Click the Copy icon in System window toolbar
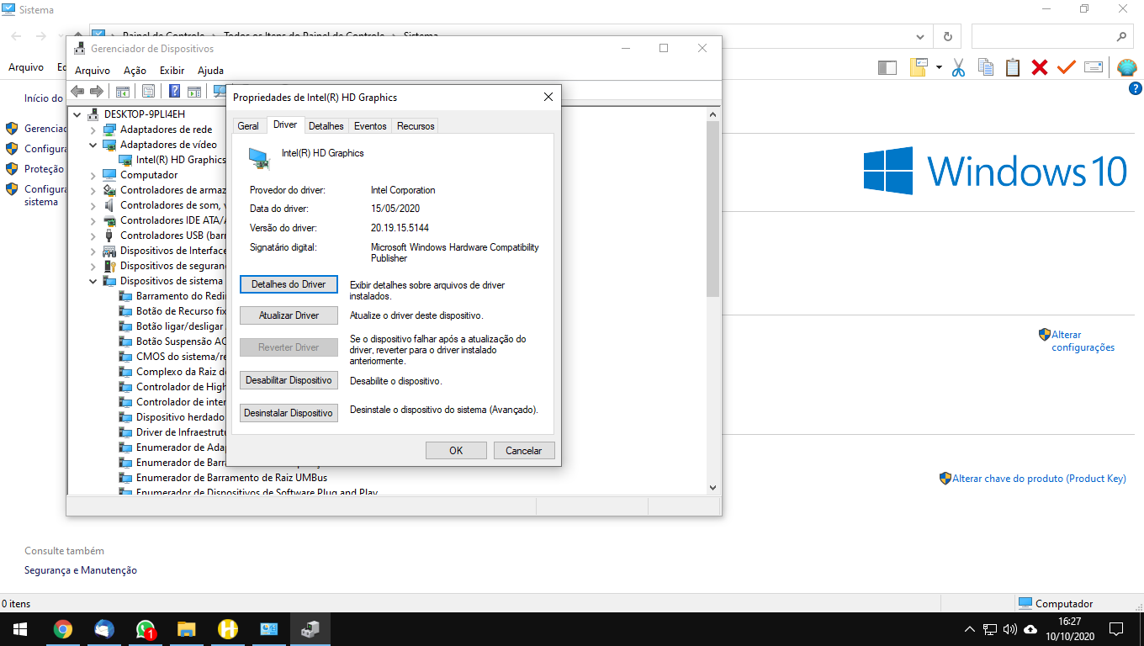This screenshot has height=646, width=1144. [x=986, y=67]
